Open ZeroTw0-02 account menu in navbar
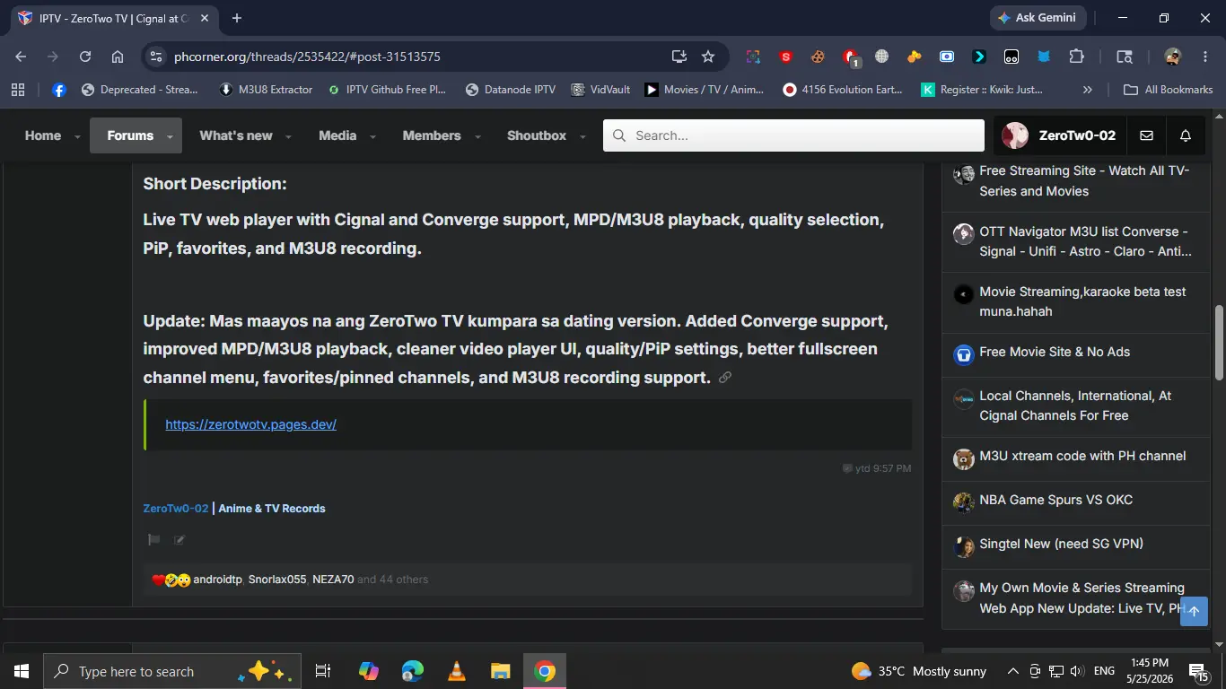Viewport: 1226px width, 689px height. [x=1059, y=135]
